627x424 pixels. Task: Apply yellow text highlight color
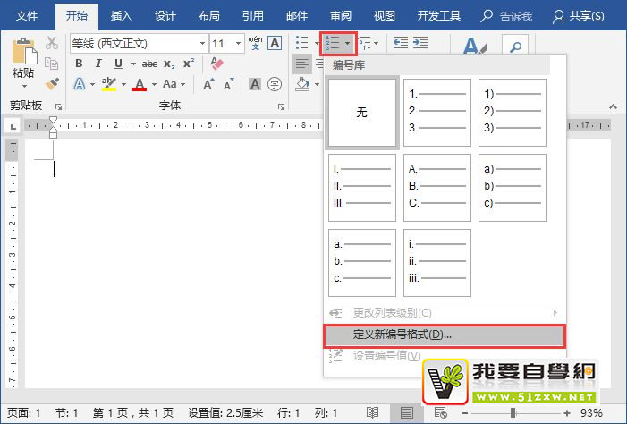tap(109, 84)
